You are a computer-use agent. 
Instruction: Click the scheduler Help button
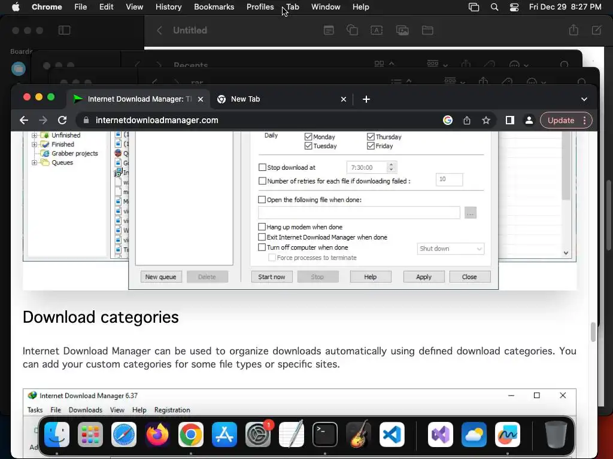point(370,277)
